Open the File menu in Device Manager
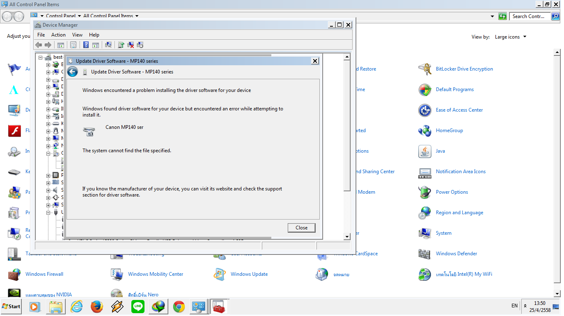 (x=41, y=35)
